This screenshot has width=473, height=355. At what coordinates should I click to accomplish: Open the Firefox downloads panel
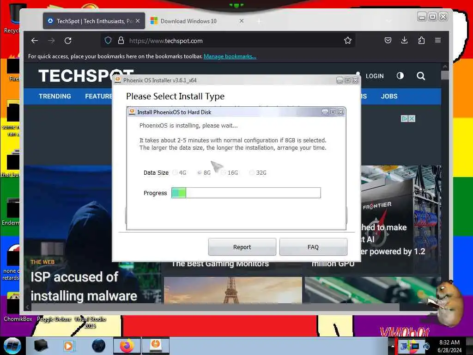[x=405, y=40]
